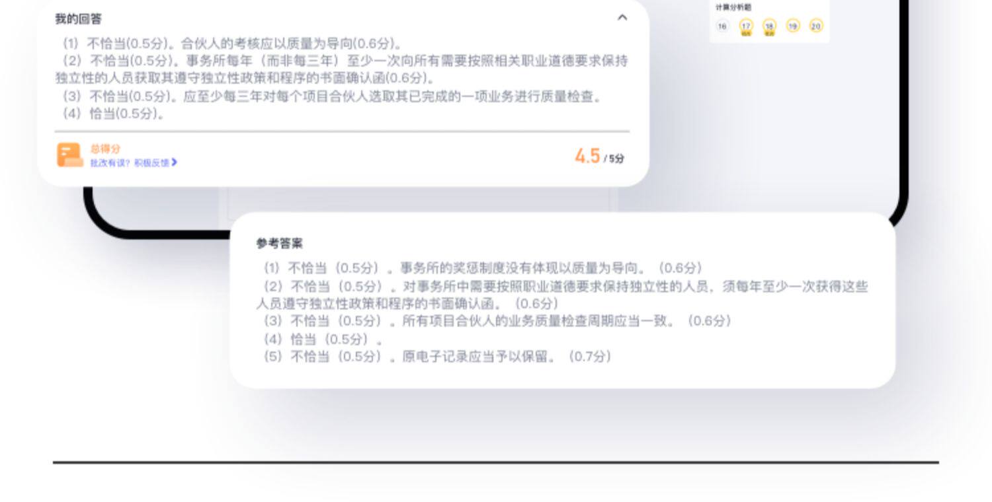
Task: Select question 19 circle
Action: (793, 26)
